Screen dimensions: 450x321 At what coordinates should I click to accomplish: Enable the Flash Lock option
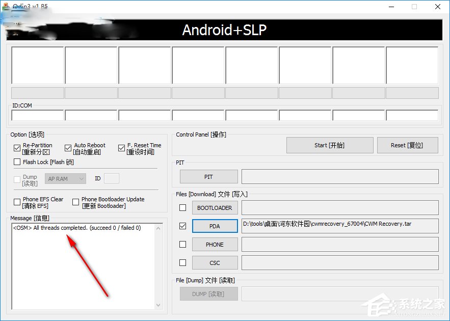17,162
